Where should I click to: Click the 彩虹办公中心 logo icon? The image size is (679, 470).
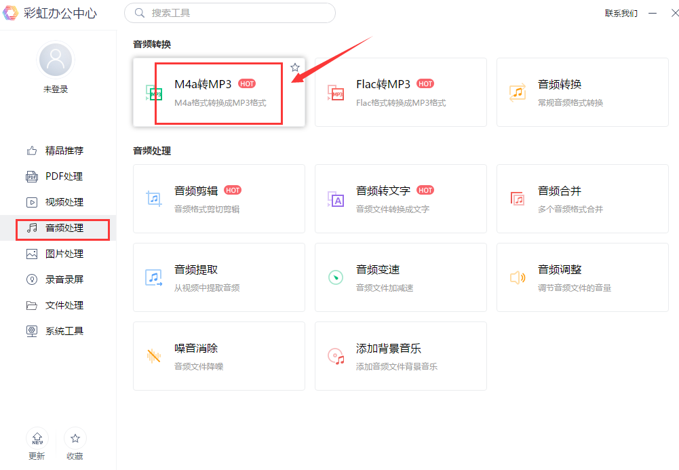click(x=10, y=12)
